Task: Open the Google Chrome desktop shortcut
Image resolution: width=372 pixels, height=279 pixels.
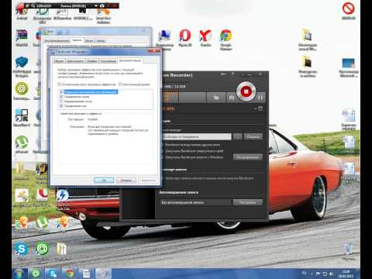Action: point(226,40)
